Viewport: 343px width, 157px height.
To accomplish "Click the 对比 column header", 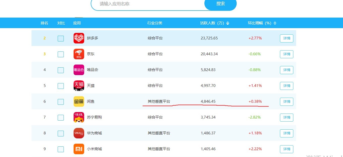I will click(61, 23).
